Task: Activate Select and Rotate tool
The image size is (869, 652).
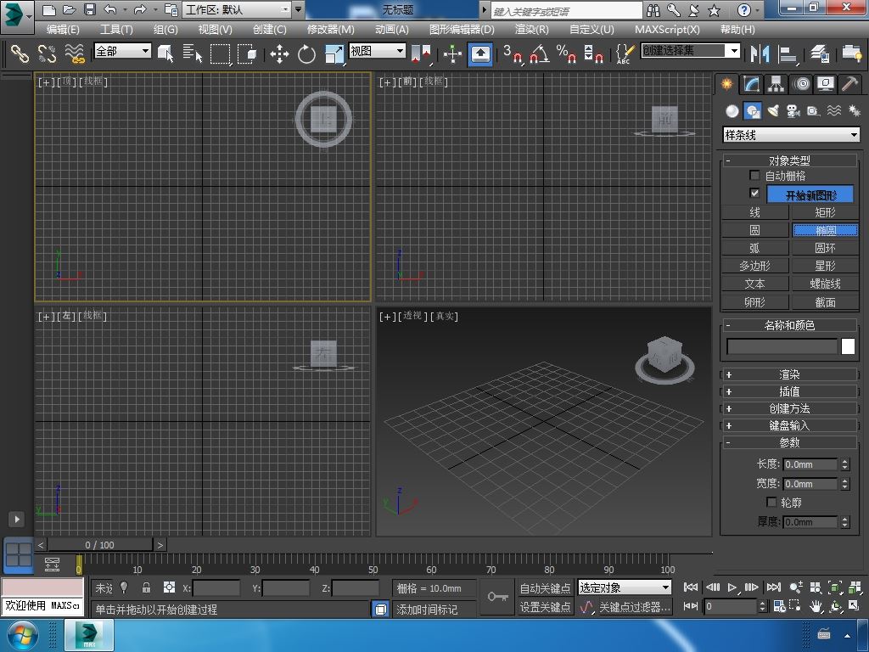Action: [306, 53]
